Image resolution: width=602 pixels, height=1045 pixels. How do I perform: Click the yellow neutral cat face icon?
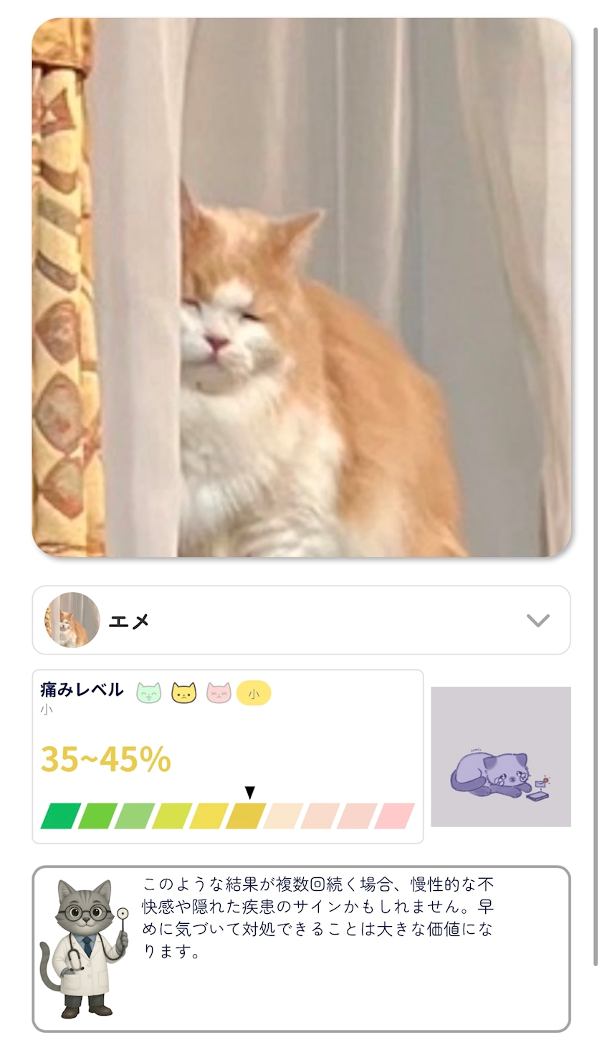[x=184, y=693]
